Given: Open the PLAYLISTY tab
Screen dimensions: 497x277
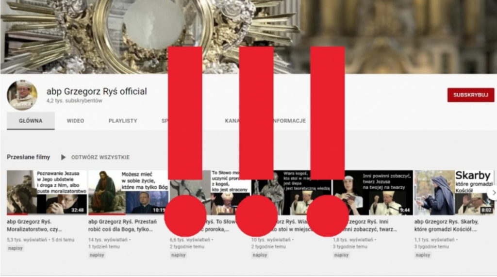Looking at the screenshot, I should pos(123,121).
